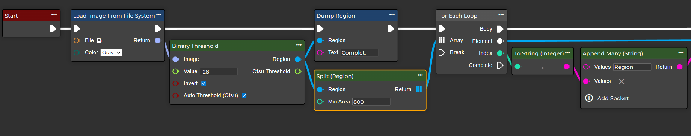691x136 pixels.
Task: Click the Value field showing 128
Action: (x=219, y=71)
